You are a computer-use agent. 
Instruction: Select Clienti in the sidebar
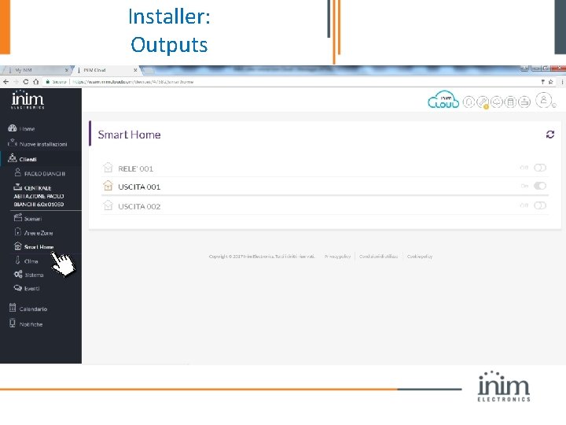click(x=22, y=159)
